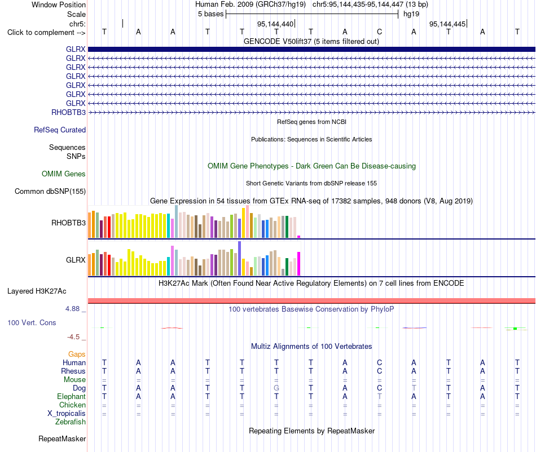The width and height of the screenshot is (536, 452).
Task: Select the Zebrafish alignment row label
Action: point(71,422)
